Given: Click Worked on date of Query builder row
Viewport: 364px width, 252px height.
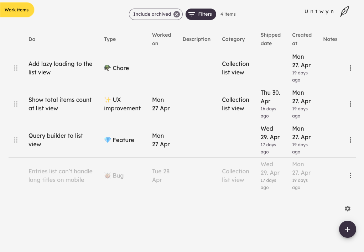Looking at the screenshot, I should [161, 140].
